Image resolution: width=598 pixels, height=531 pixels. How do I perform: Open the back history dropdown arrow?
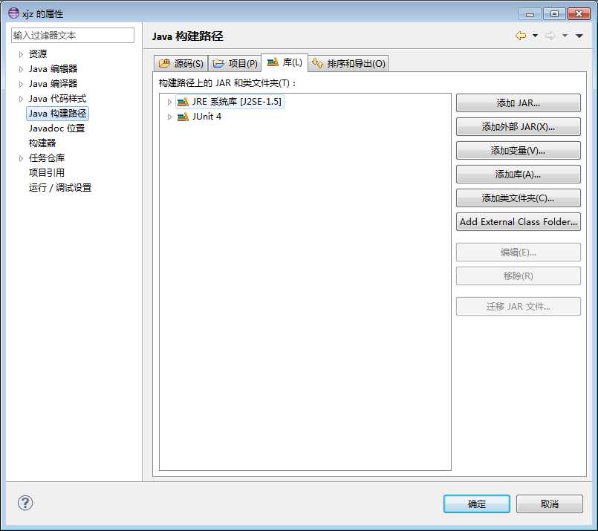coord(535,36)
